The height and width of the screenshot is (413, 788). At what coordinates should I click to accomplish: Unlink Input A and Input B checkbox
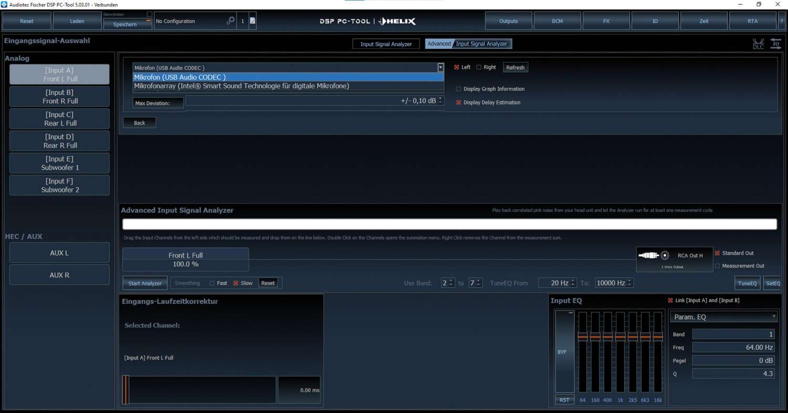coord(670,301)
